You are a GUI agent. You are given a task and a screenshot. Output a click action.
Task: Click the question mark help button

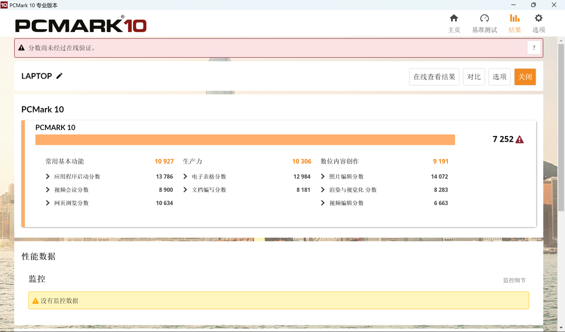pos(534,48)
